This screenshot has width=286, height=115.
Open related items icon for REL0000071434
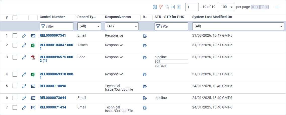pos(145,108)
